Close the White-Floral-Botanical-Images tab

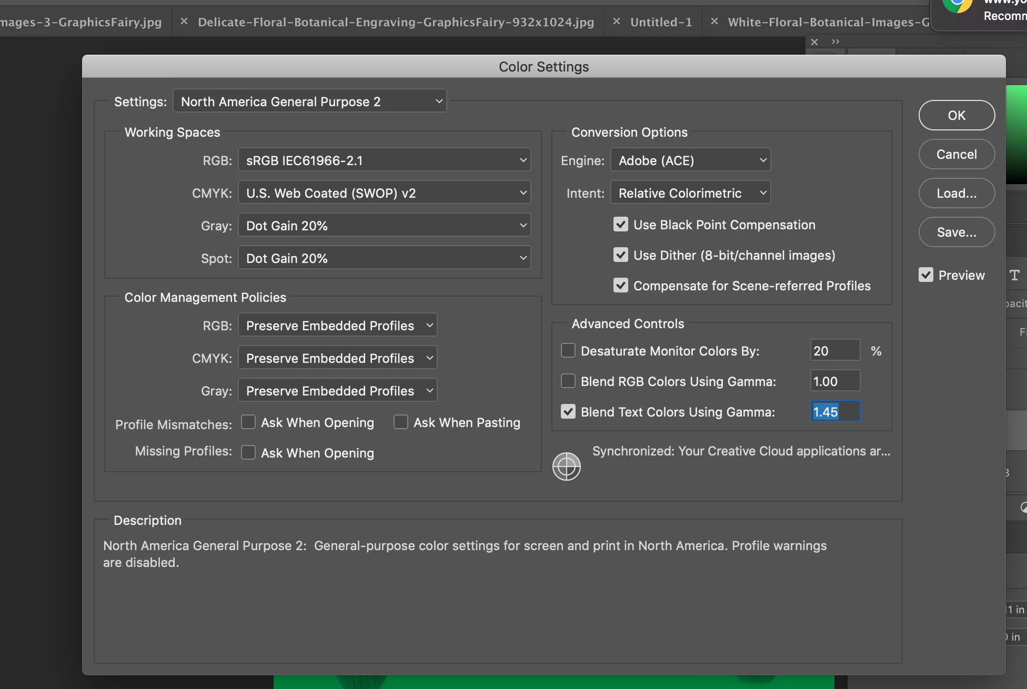(714, 22)
